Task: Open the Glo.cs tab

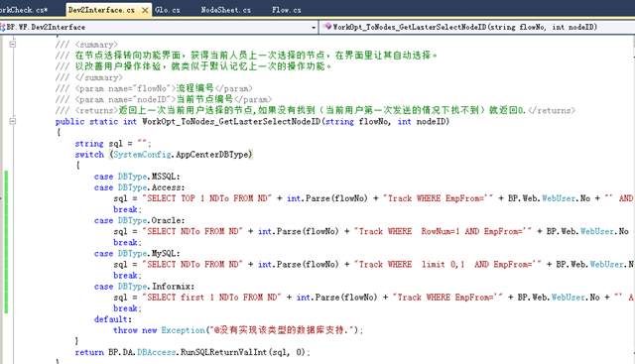Action: (168, 10)
